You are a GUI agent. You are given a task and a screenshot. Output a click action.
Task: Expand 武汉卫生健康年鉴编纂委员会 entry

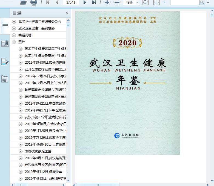point(14,22)
